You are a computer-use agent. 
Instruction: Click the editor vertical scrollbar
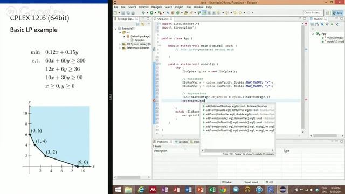tap(303, 77)
